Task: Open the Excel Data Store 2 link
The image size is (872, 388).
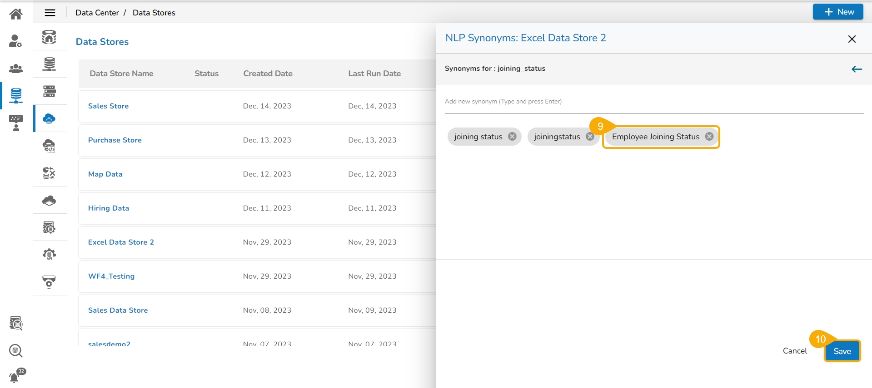Action: [121, 242]
